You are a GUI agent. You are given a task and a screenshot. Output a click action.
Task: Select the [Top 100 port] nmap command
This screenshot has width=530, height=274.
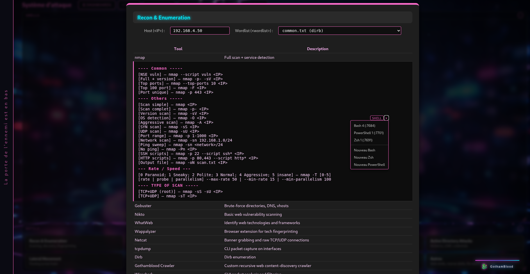172,88
